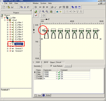Click the New document toolbar icon
The height and width of the screenshot is (101, 106).
point(4,7)
